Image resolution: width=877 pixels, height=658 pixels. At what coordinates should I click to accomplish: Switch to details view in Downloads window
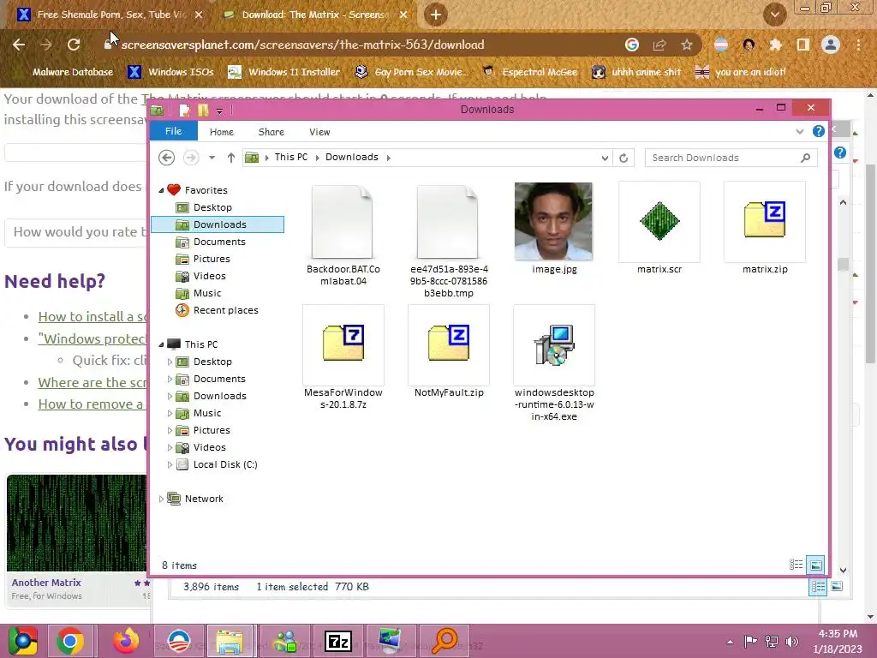point(796,565)
